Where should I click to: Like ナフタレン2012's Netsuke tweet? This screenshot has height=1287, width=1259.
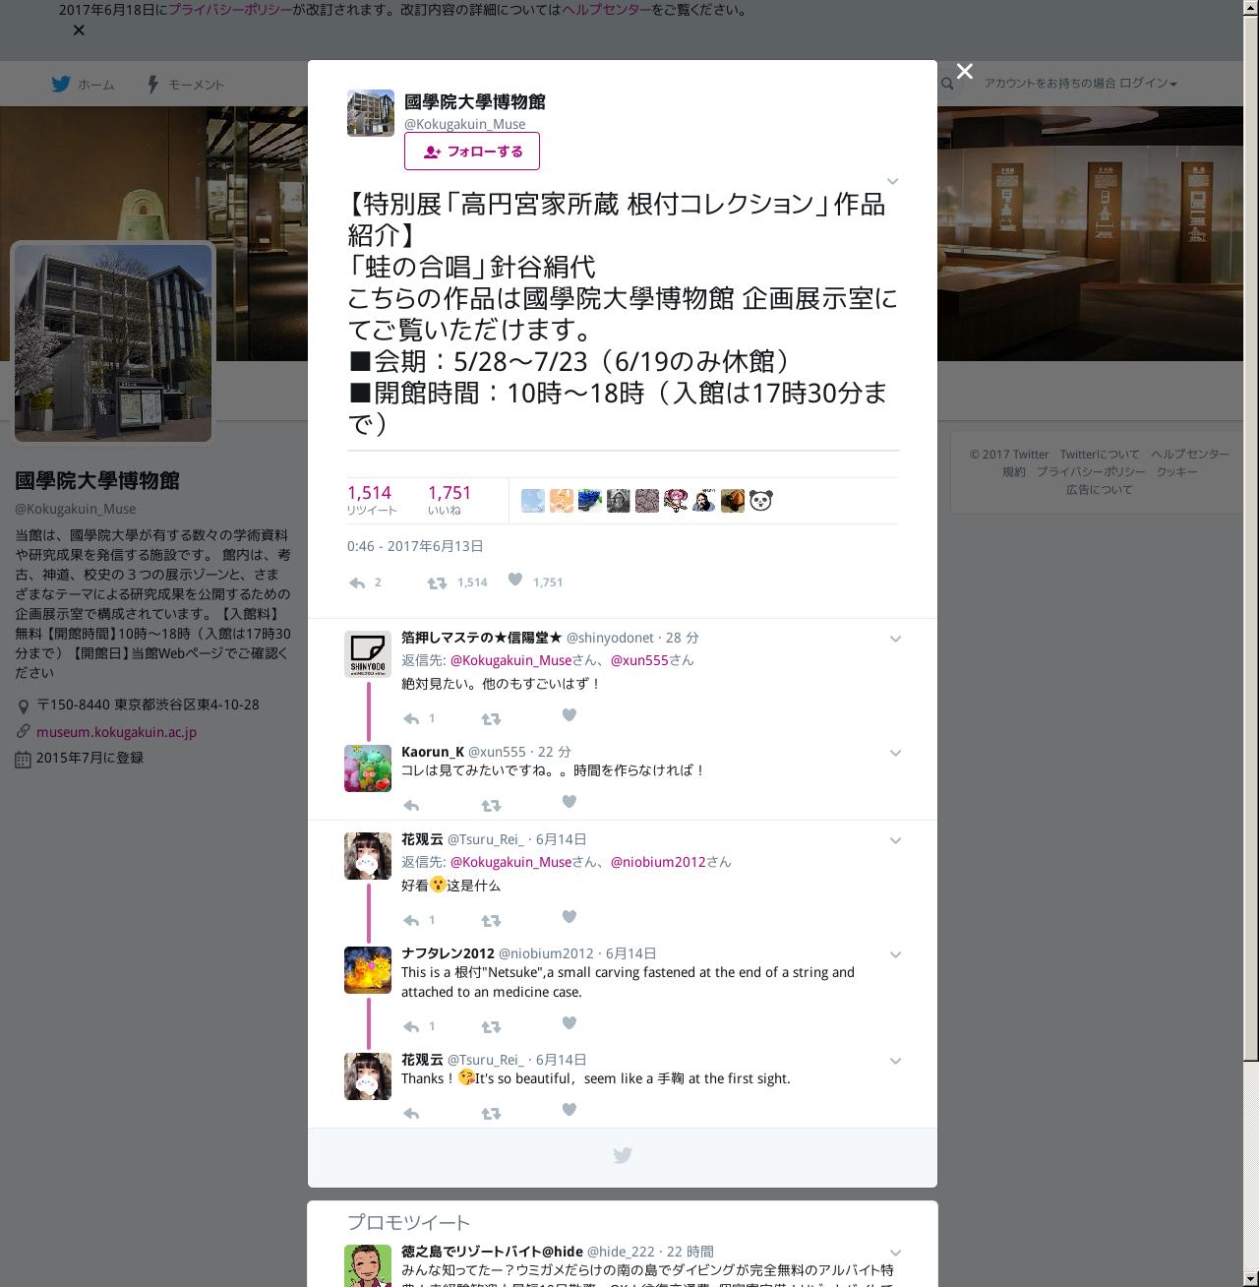coord(569,1023)
